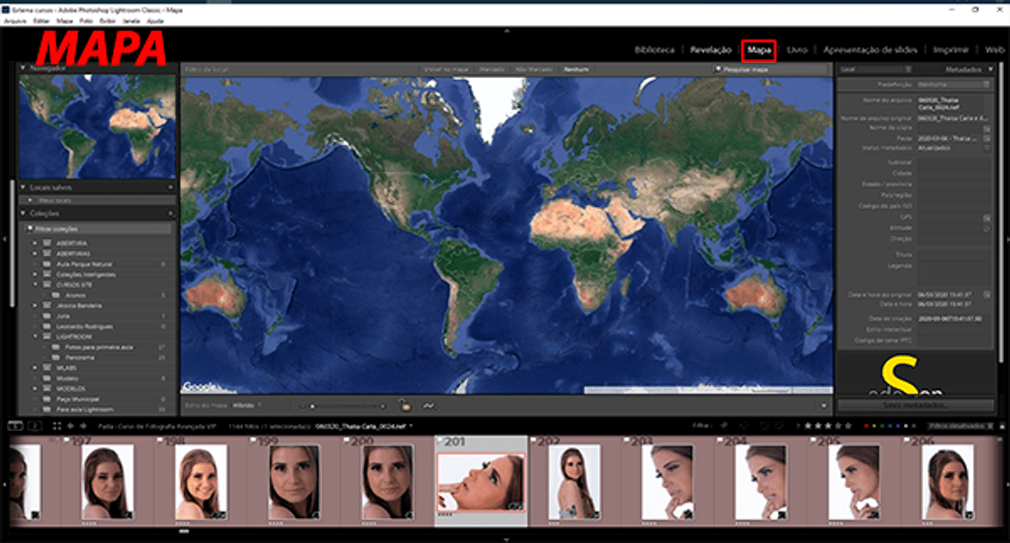Go to Apresentação de slides module

coord(870,50)
